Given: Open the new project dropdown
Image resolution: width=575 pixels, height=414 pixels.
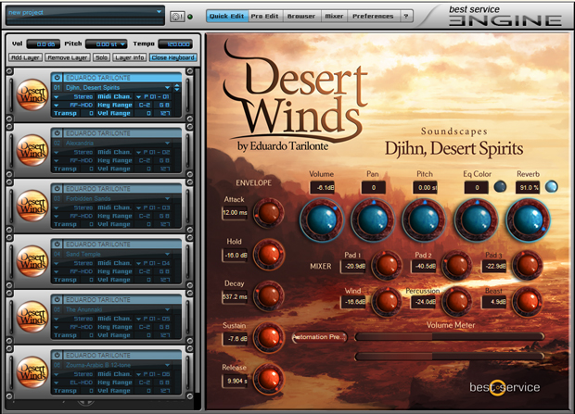Looking at the screenshot, I should [x=159, y=12].
